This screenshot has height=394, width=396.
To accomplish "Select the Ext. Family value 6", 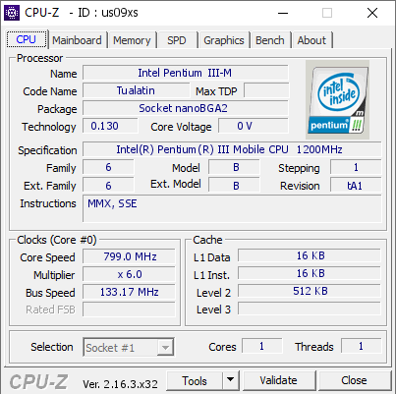I will point(108,185).
